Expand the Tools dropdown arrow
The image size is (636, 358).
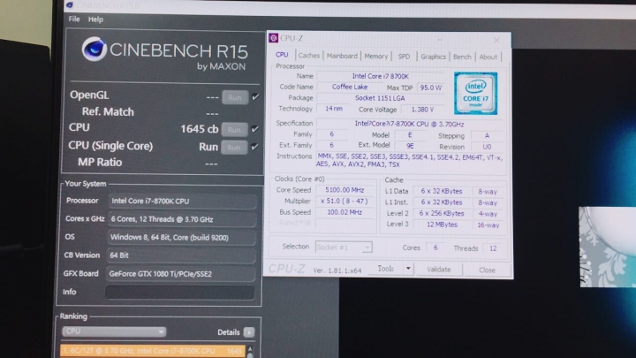click(x=408, y=269)
